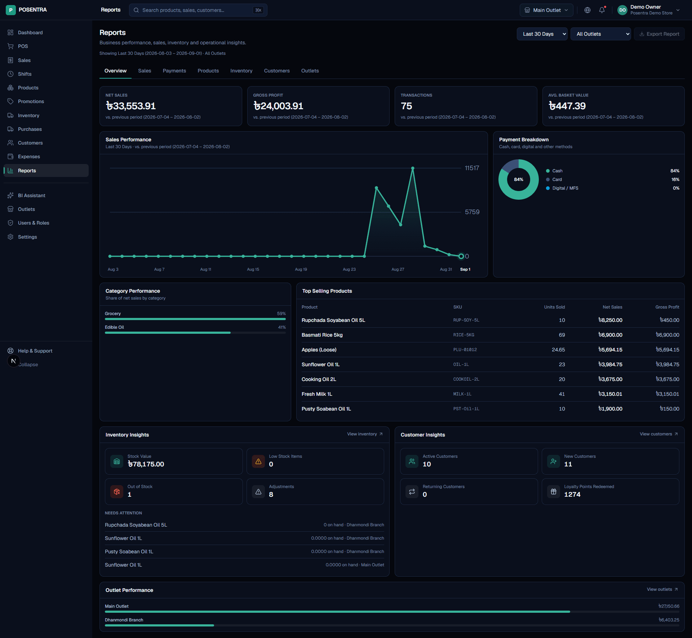Click Pusty Soabean Oil 1L attention row

[x=244, y=551]
